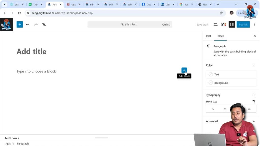This screenshot has height=146, width=260.
Task: Click the Paragraph block icon in sidebar
Action: coord(208,46)
